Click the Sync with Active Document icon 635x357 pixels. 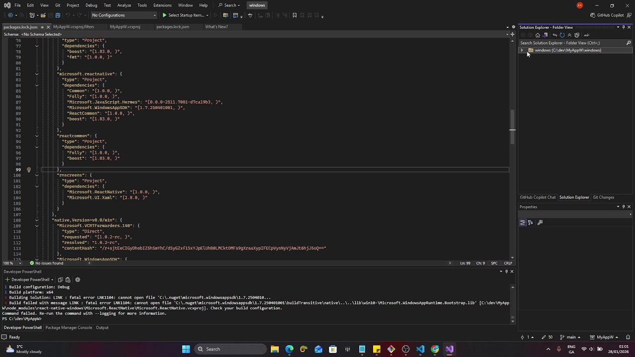pos(555,35)
